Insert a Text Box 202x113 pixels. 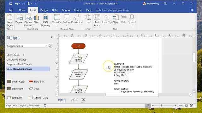point(97,20)
